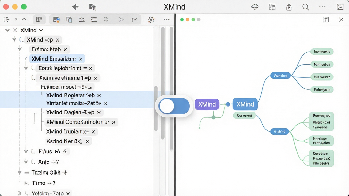Select the 'XMind Irupiarrx=' row
The image size is (349, 196).
[x=71, y=132]
